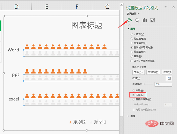Image resolution: width=177 pixels, height=134 pixels.
Task: Select the orange ppt series bar
Action: tap(56, 71)
